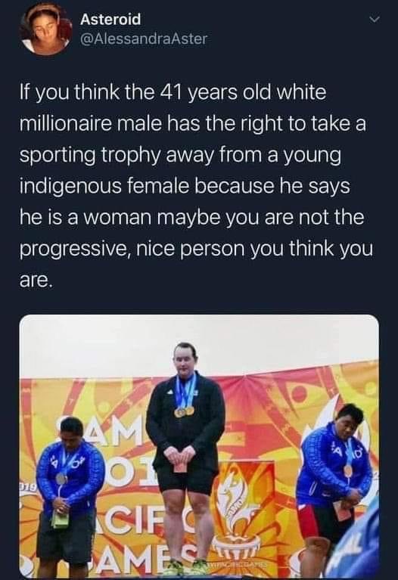This screenshot has height=580, width=398.
Task: Open the Asteroid display name
Action: pos(110,19)
